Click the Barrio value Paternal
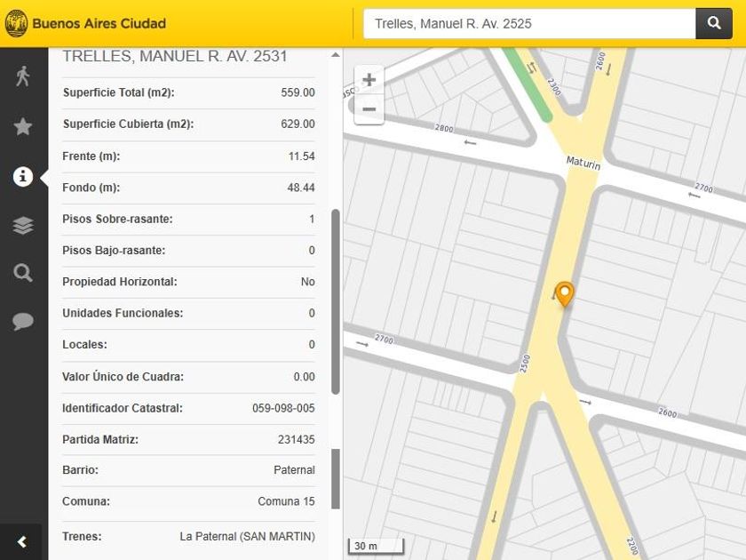This screenshot has width=746, height=560. 295,470
